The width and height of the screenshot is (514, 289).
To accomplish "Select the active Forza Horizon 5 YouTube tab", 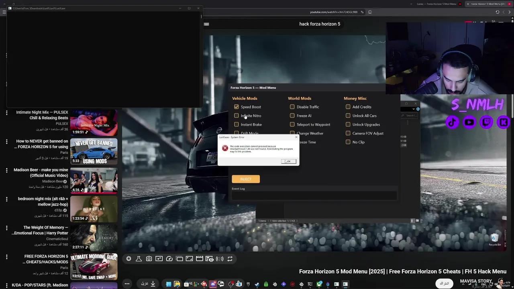I will click(488, 4).
